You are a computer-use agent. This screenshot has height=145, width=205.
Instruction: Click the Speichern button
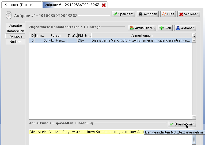pos(123,14)
